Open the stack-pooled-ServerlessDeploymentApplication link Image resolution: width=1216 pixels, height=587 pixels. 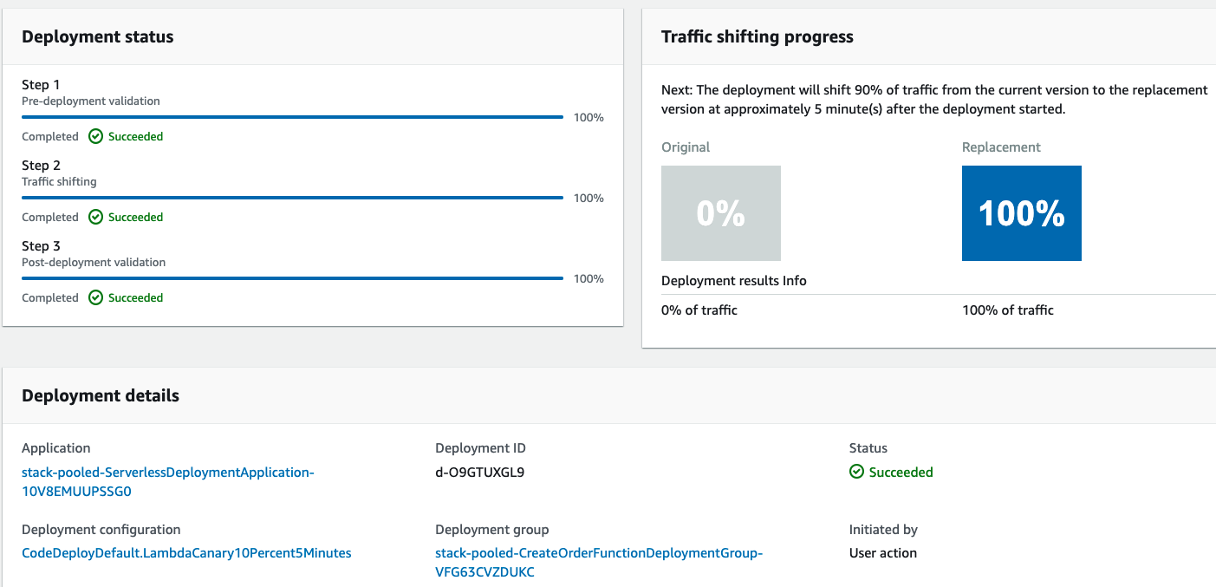(168, 481)
